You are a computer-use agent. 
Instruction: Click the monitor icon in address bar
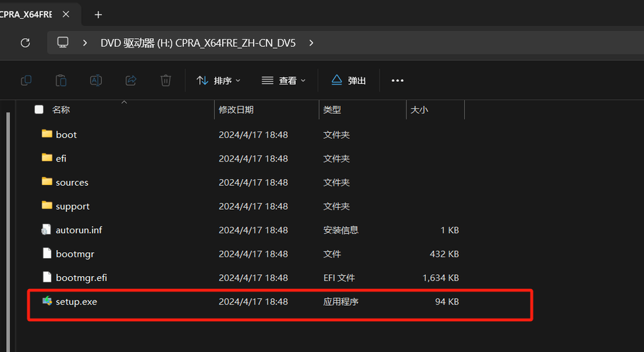pos(63,42)
